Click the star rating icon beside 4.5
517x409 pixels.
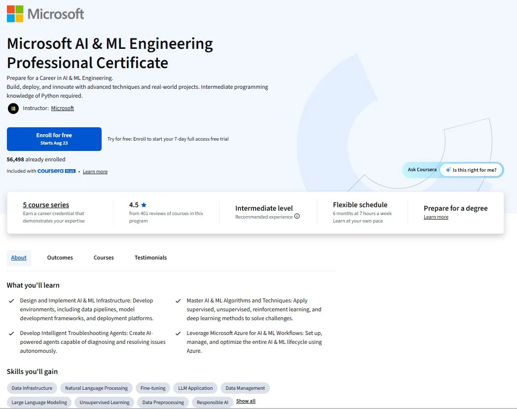pyautogui.click(x=144, y=205)
